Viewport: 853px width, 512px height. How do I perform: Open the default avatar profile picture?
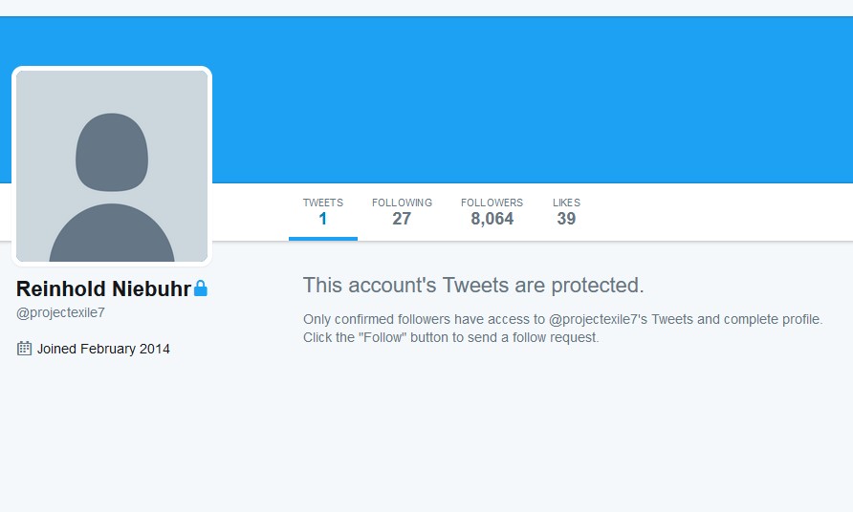[x=112, y=166]
